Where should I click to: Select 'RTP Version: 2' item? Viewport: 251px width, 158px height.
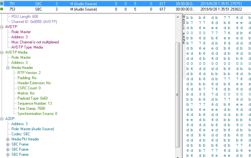(29, 73)
